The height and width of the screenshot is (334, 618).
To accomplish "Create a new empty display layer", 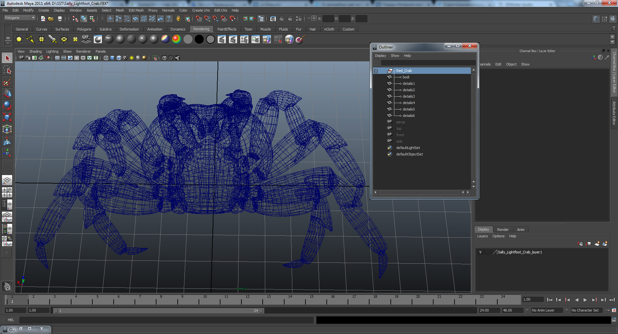I will point(597,244).
